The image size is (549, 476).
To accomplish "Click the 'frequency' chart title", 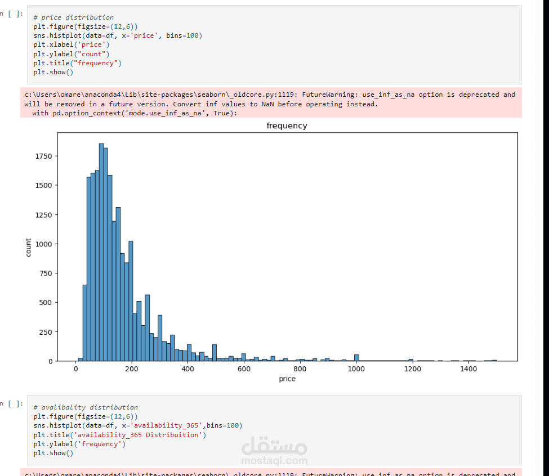I will point(287,125).
